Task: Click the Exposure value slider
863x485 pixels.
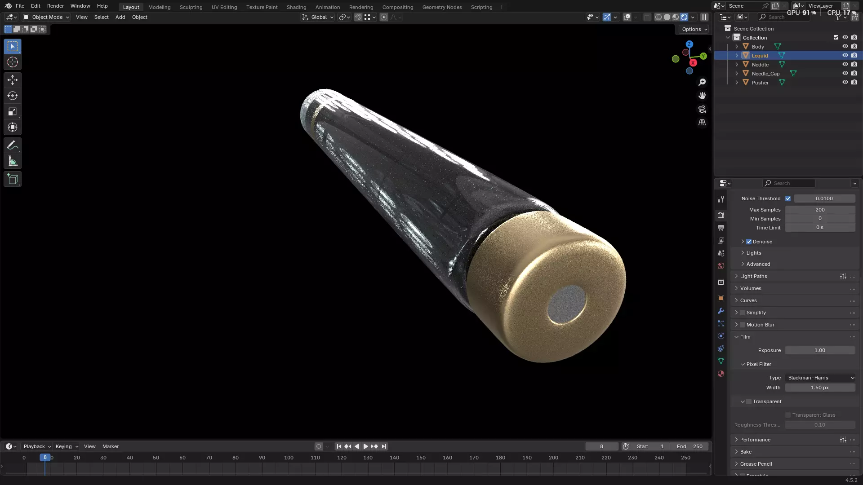Action: (820, 350)
